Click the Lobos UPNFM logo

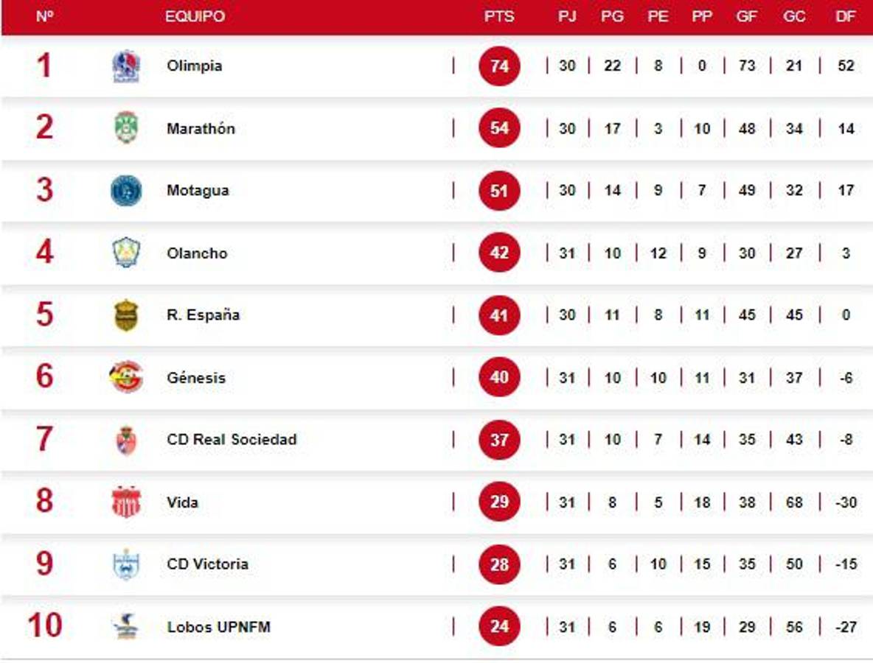coord(126,627)
